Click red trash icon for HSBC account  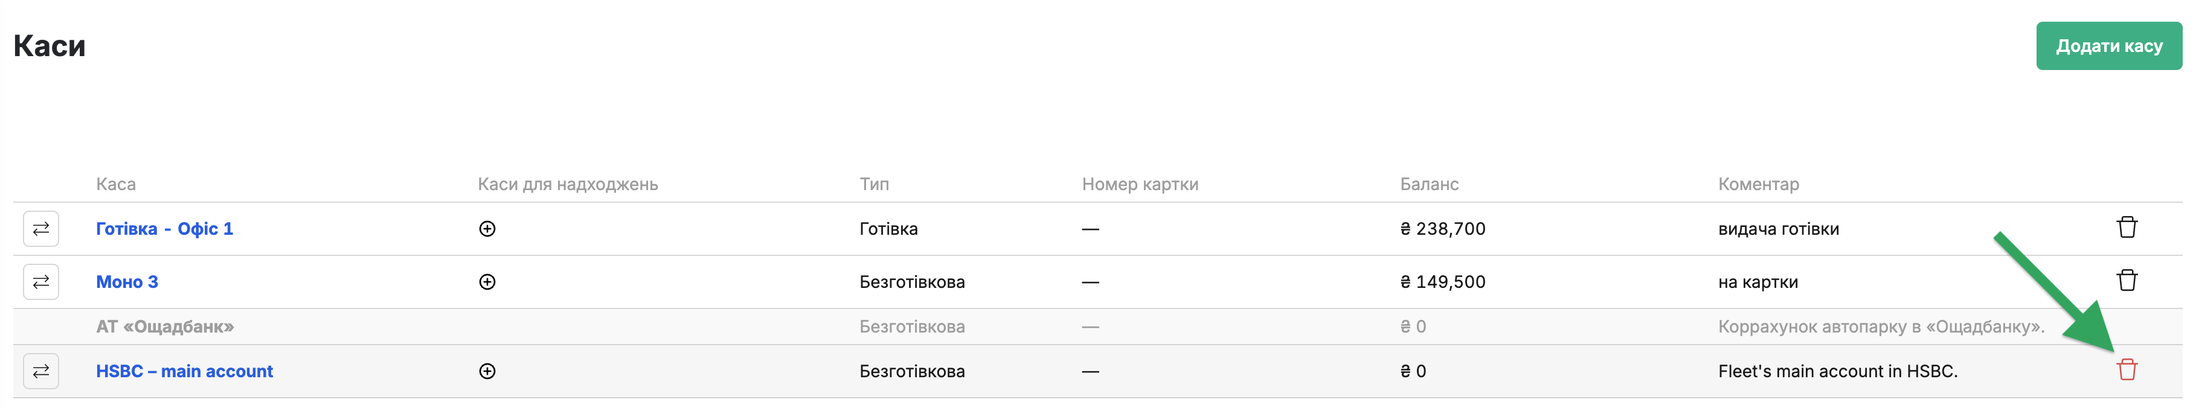click(2127, 369)
